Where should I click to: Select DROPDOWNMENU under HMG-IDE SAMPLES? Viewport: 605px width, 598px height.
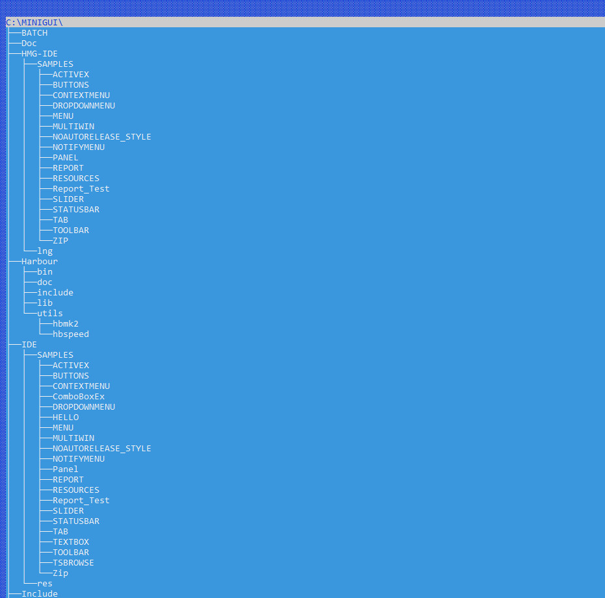(84, 106)
